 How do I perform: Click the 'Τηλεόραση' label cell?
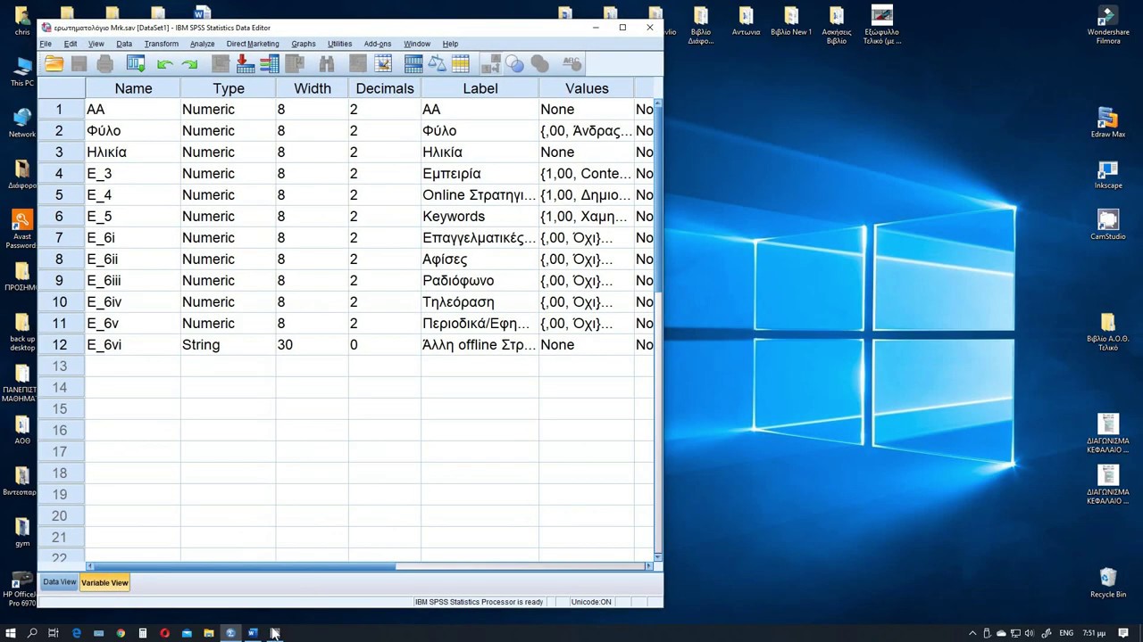(x=480, y=301)
